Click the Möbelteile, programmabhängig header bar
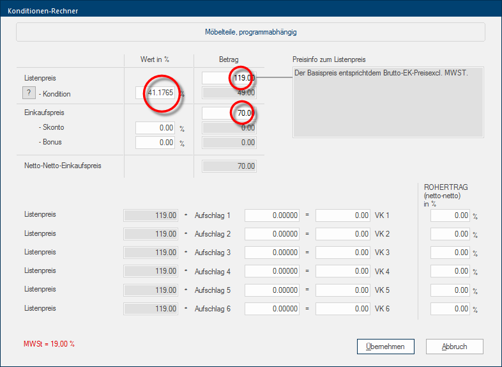 coord(250,32)
